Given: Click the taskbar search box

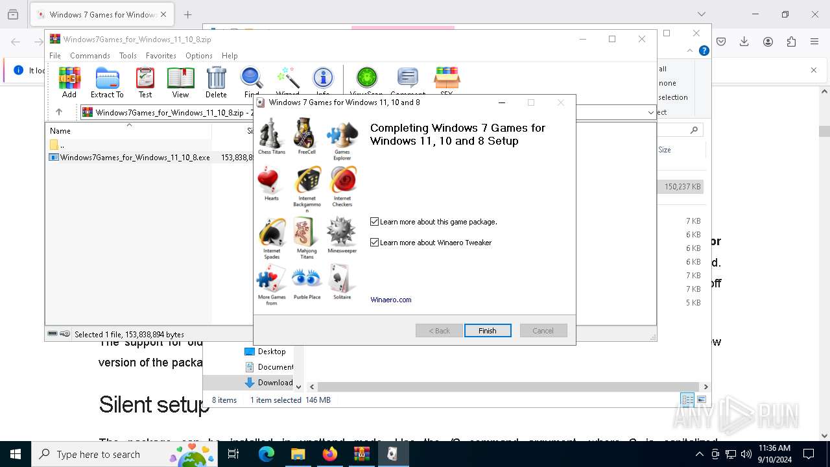Looking at the screenshot, I should [x=124, y=454].
